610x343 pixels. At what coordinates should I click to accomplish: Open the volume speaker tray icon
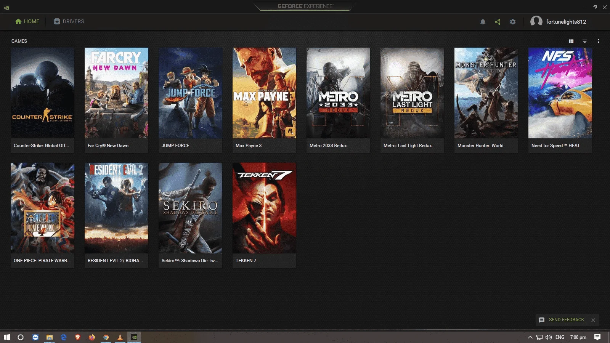tap(549, 337)
